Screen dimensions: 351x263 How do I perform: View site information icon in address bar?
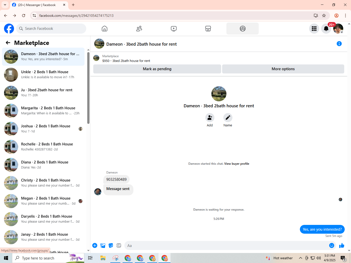34,16
